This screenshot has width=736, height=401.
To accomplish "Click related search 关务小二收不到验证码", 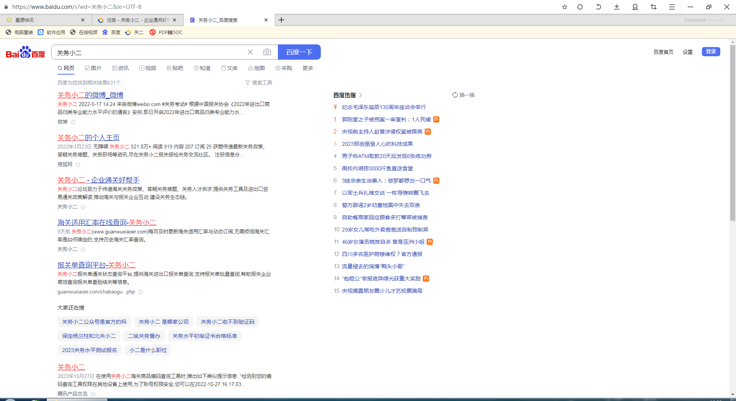I will (x=228, y=322).
